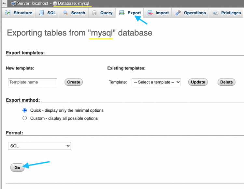Open the Operations tab
Image resolution: width=244 pixels, height=189 pixels.
(x=190, y=13)
